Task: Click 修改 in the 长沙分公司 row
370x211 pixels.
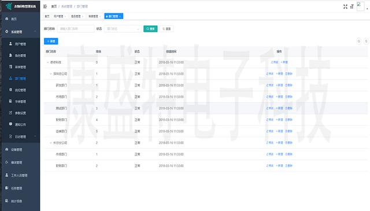Action: [269, 143]
